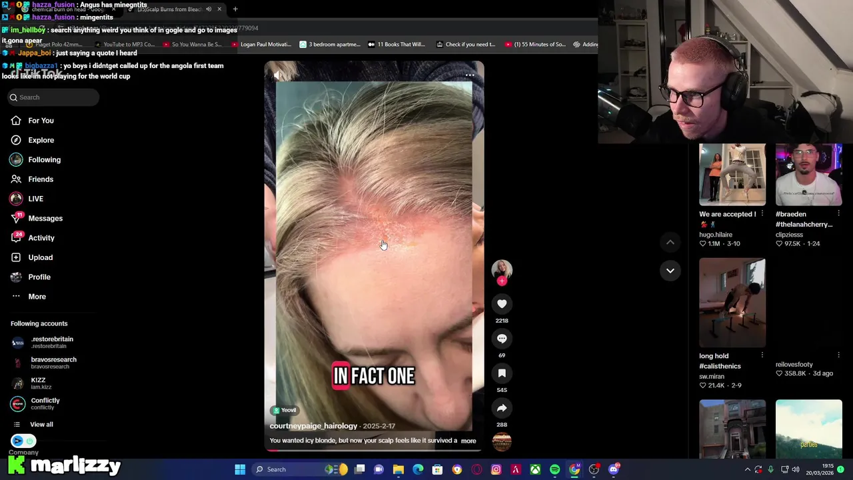Expand caption with the more link

[x=468, y=441]
